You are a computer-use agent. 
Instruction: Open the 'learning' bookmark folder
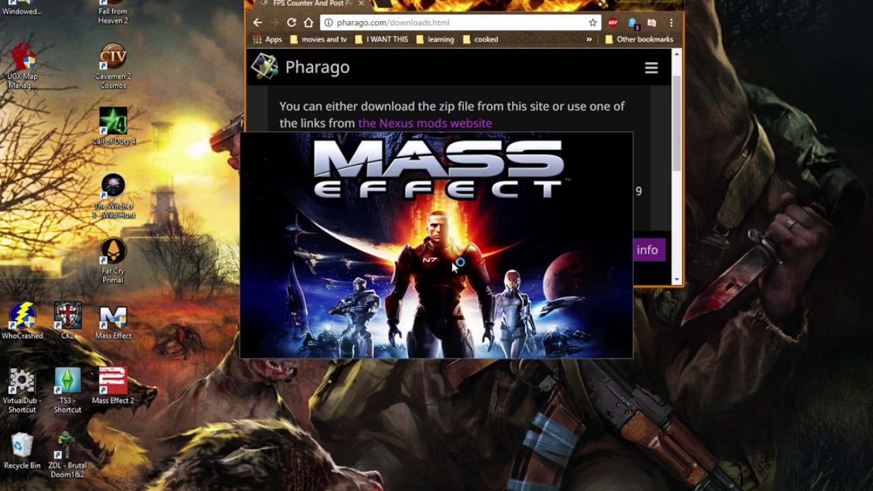click(435, 40)
